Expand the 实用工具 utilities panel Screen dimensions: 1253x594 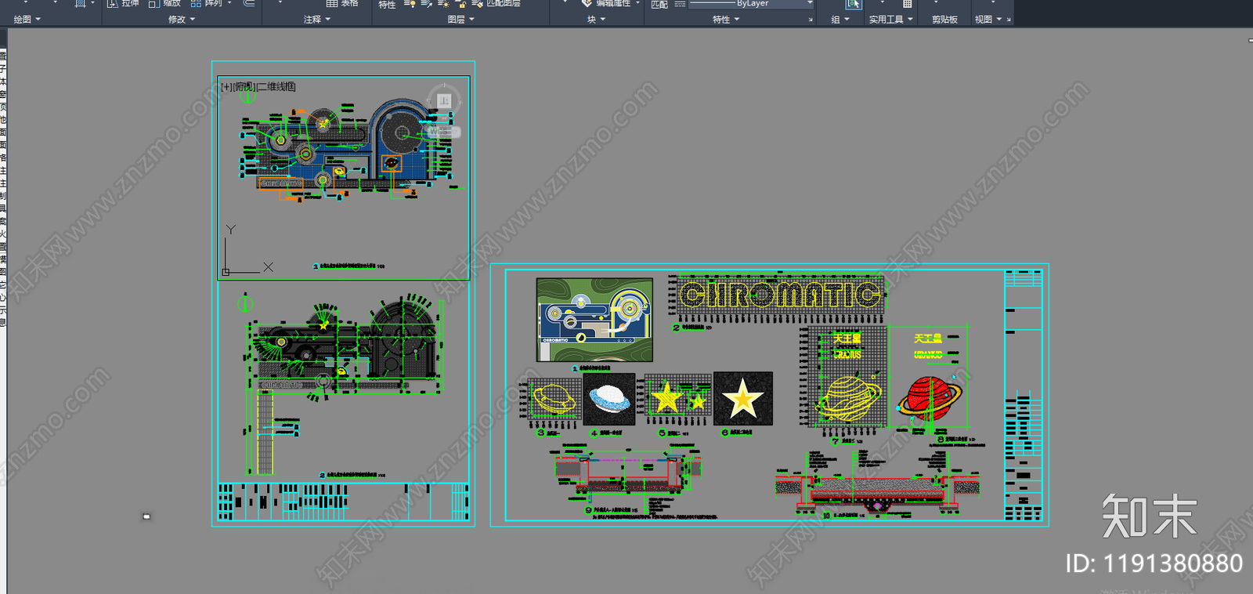[891, 19]
